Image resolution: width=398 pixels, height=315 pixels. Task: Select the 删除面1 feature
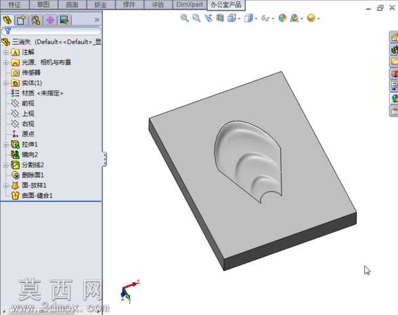pyautogui.click(x=27, y=175)
